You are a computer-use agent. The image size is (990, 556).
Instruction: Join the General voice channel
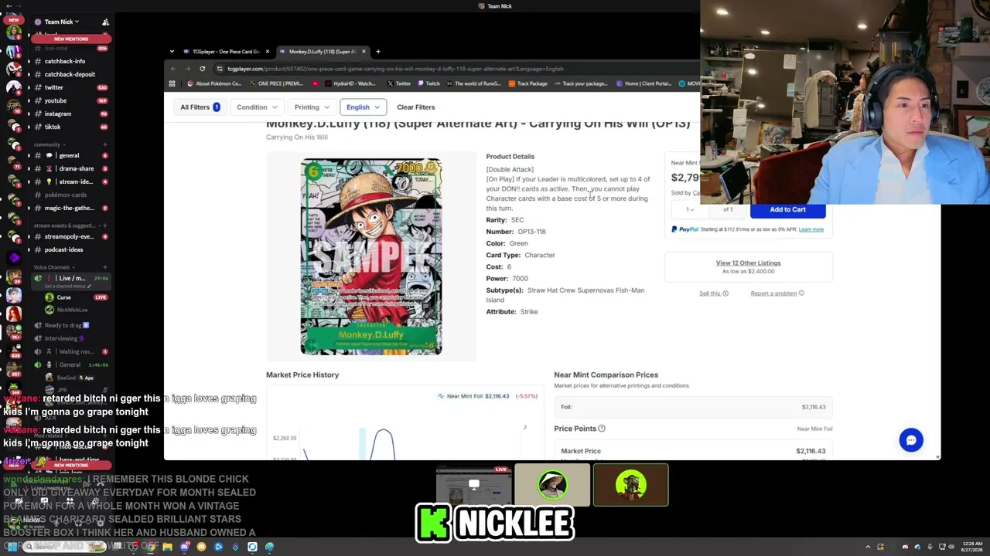[x=70, y=364]
